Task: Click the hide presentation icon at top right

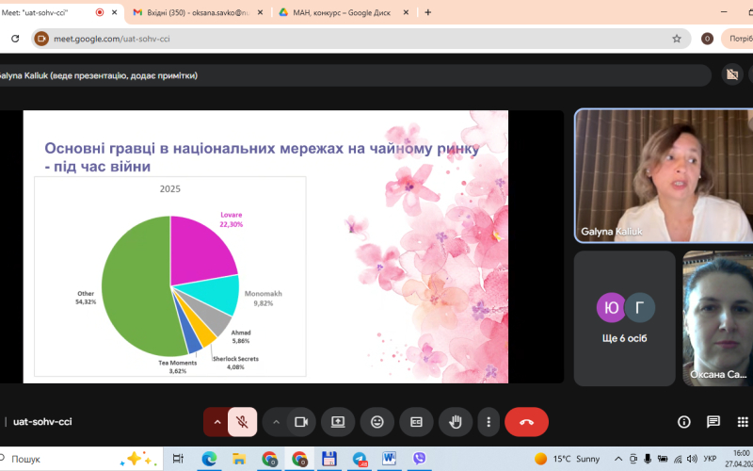Action: click(x=732, y=74)
